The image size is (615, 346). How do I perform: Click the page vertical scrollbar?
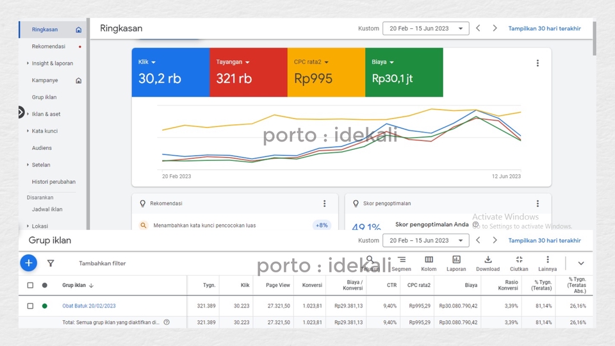594,38
